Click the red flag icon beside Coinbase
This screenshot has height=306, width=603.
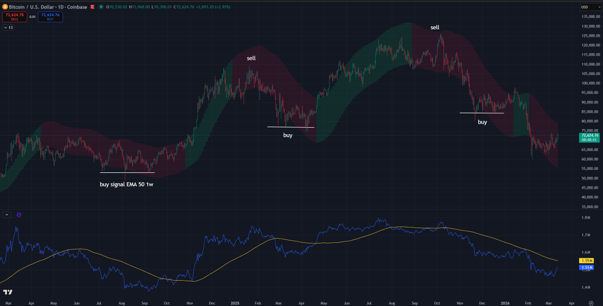[x=93, y=7]
